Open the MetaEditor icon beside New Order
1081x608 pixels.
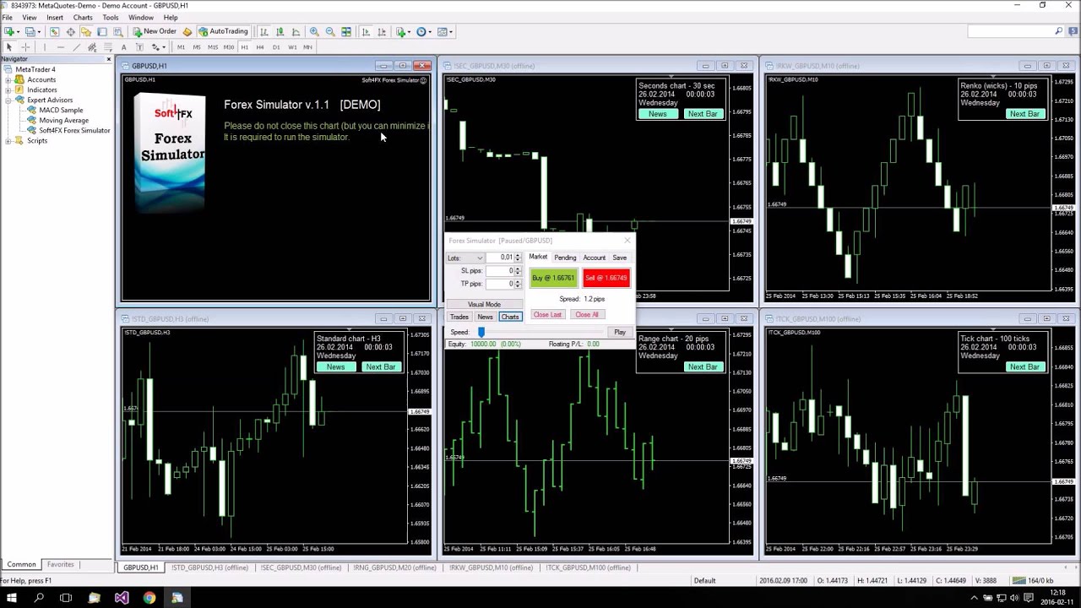(187, 31)
